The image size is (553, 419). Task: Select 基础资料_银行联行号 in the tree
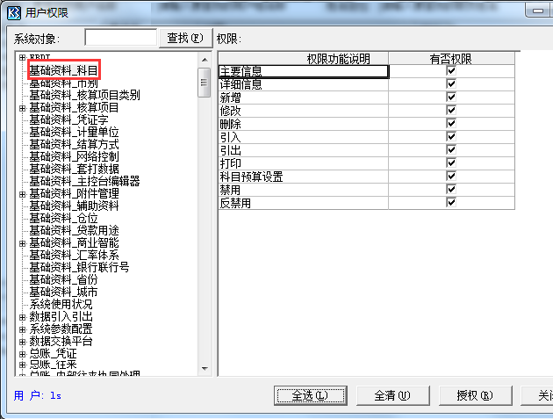tap(79, 268)
